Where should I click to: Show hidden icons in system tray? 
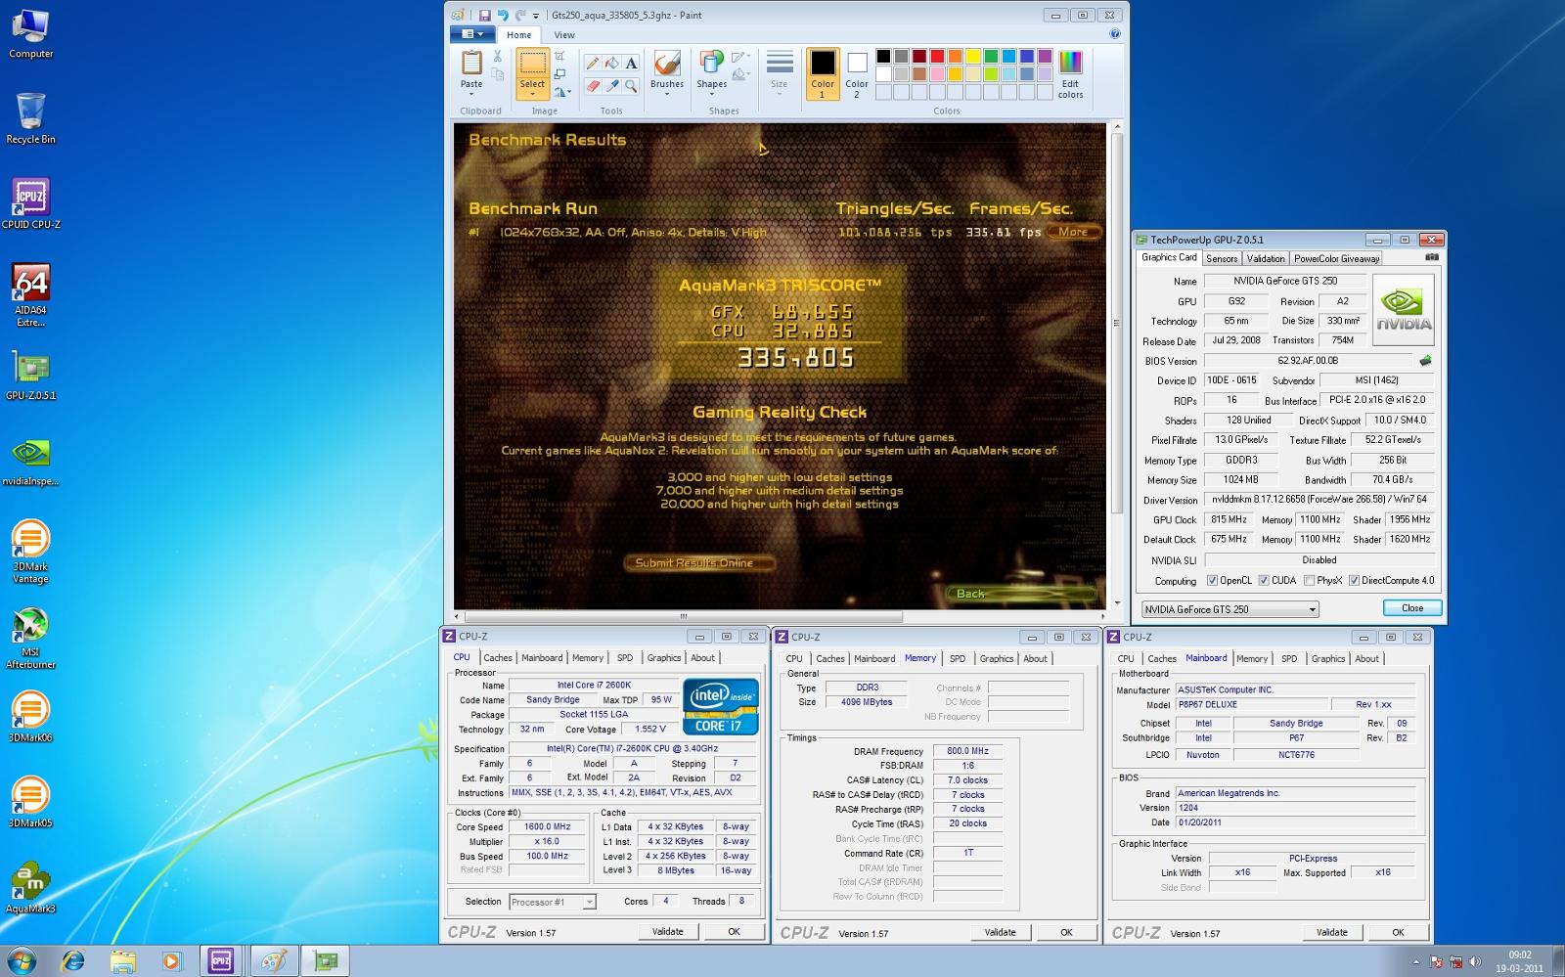pyautogui.click(x=1416, y=962)
